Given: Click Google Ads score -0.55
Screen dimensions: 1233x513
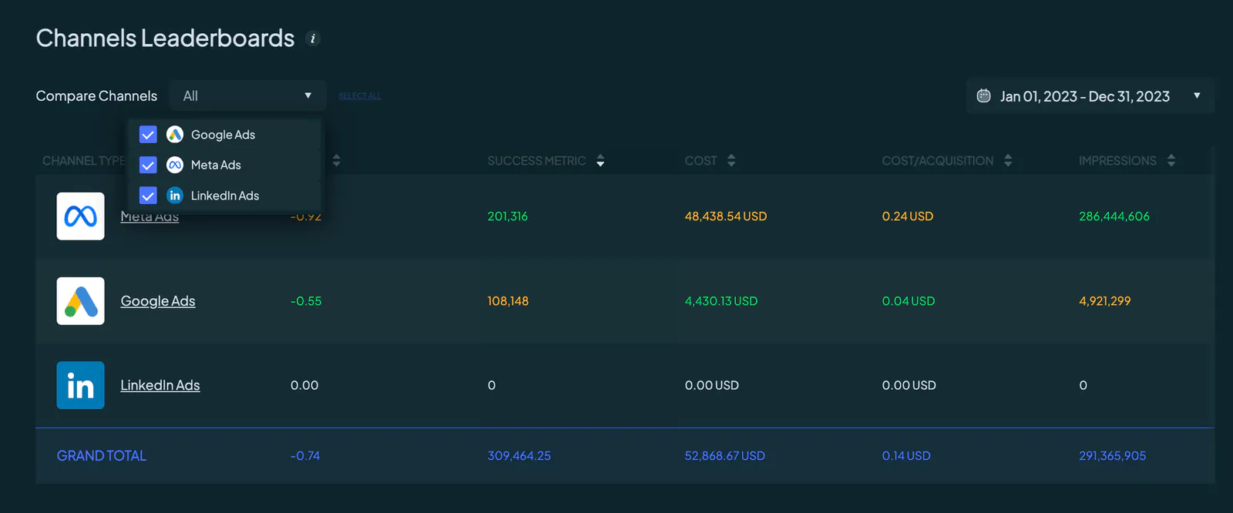Looking at the screenshot, I should tap(306, 301).
